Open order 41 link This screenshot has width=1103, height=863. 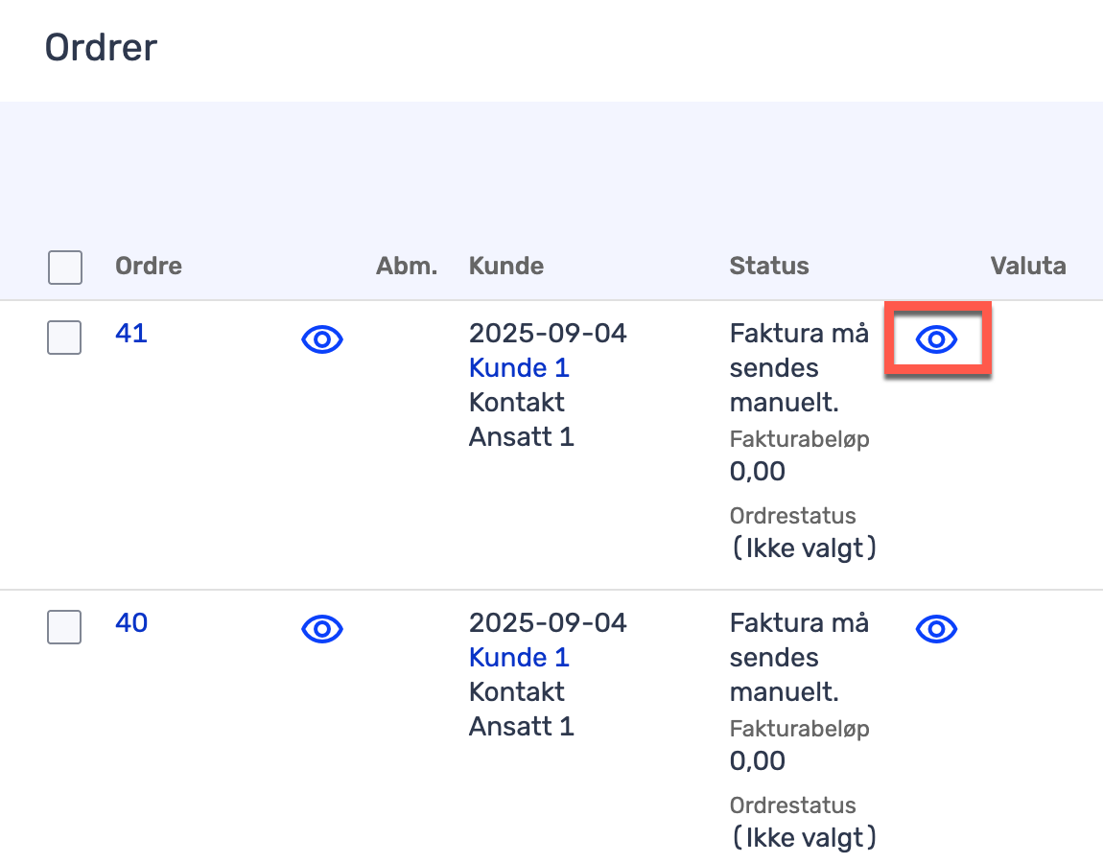pos(131,334)
